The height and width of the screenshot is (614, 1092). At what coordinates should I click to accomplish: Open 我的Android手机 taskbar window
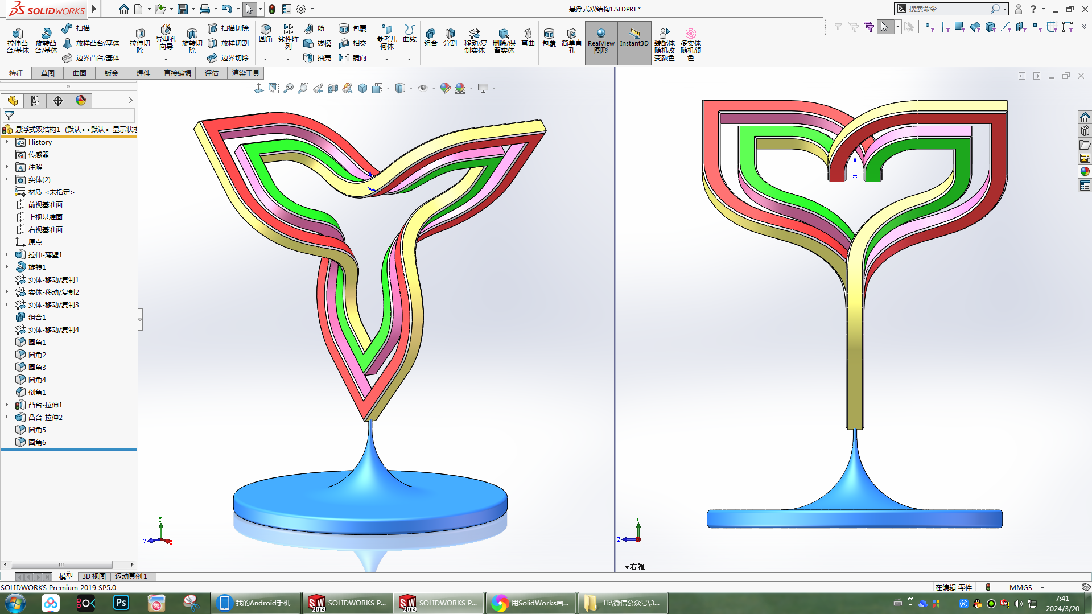256,603
